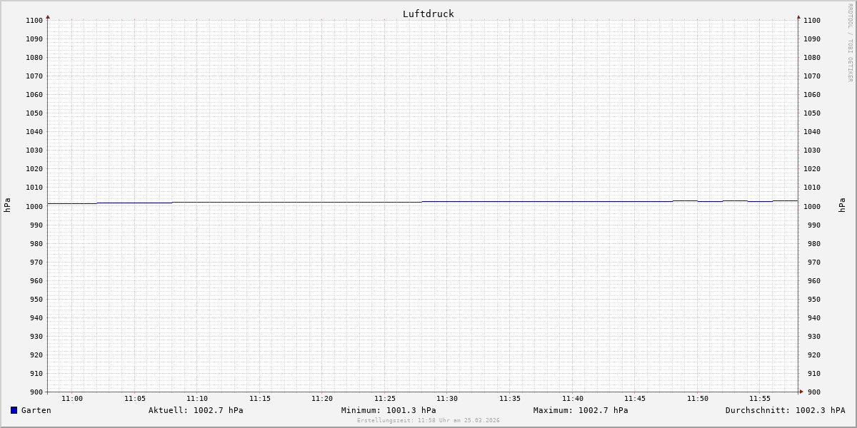This screenshot has width=857, height=428.
Task: Click the Maximum 1002.7 hPa value
Action: click(581, 410)
